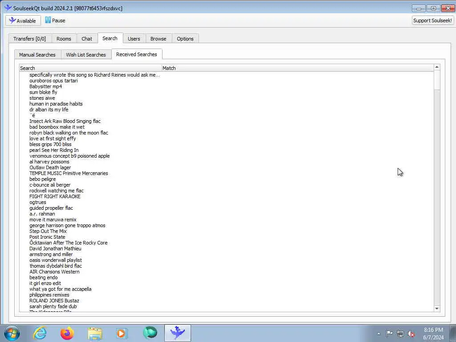This screenshot has width=456, height=342.
Task: Open the Options tab
Action: point(185,39)
